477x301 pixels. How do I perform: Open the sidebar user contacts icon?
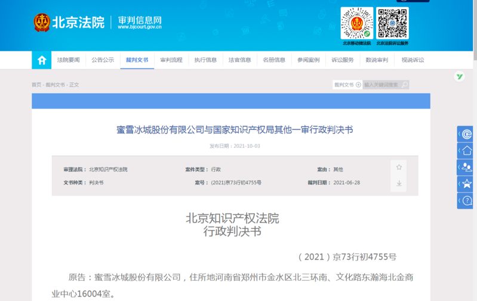click(465, 167)
